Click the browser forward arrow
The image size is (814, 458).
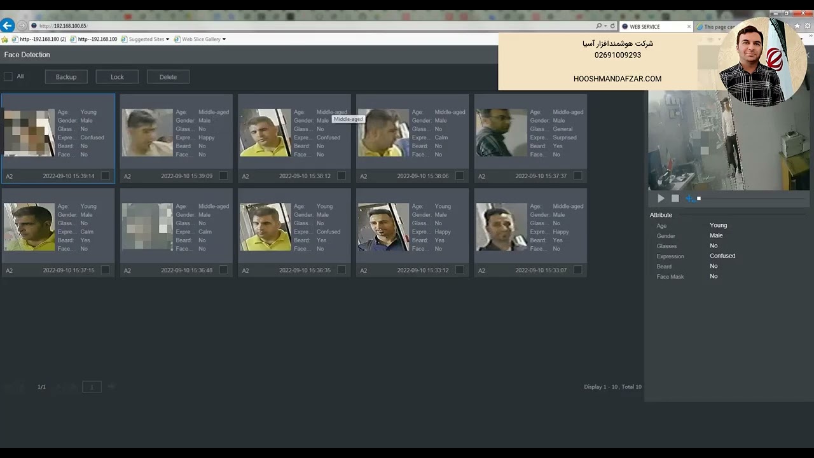pyautogui.click(x=22, y=26)
